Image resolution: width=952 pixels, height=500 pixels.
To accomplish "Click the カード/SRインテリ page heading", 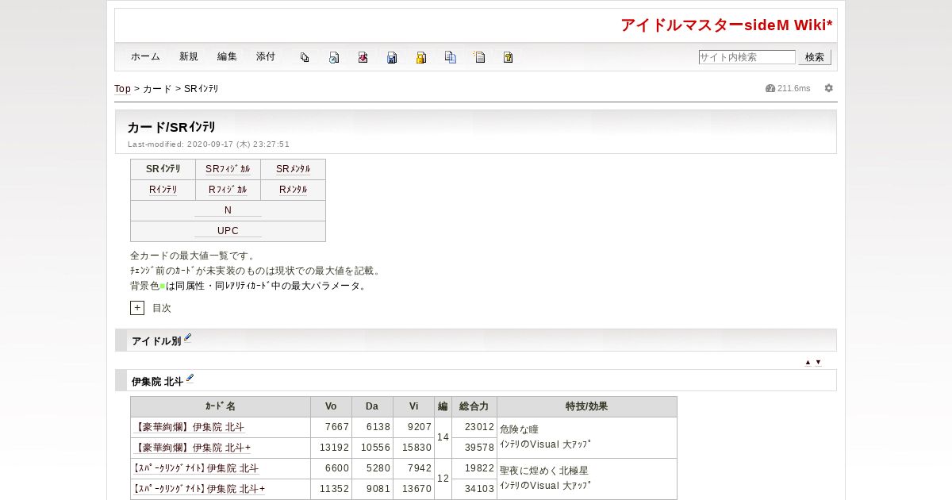I will [x=171, y=127].
